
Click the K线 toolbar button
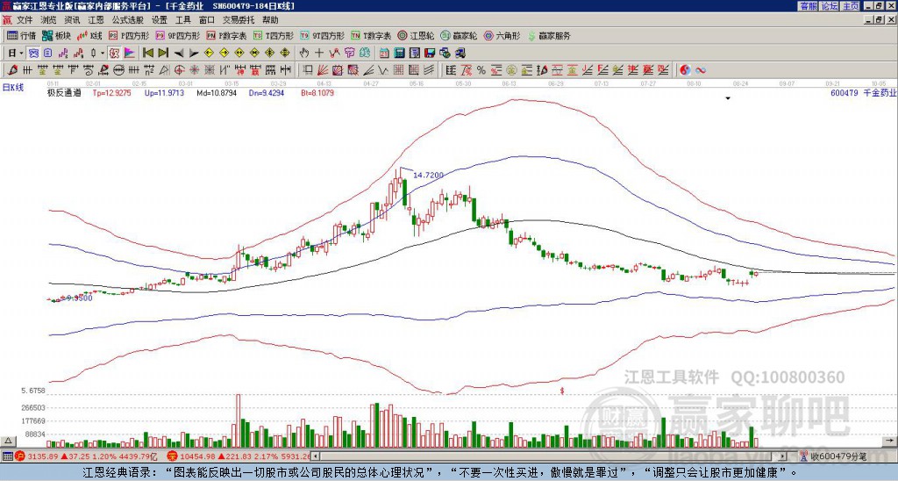tap(89, 35)
